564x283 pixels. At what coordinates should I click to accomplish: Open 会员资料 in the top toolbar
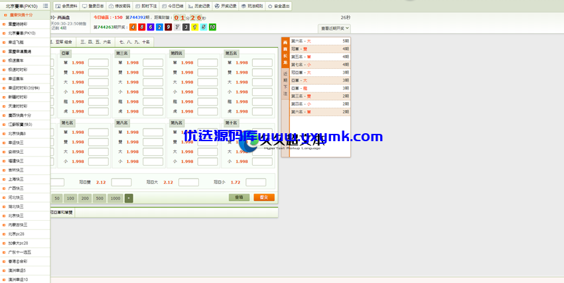coord(66,6)
